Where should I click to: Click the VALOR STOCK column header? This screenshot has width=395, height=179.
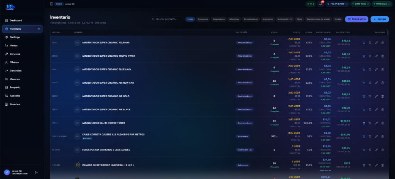tap(343, 32)
